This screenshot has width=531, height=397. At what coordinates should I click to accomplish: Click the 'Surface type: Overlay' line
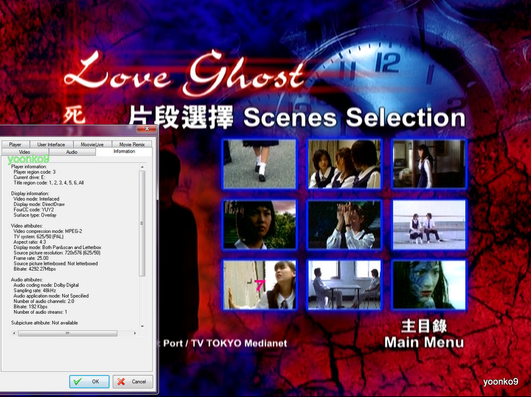pyautogui.click(x=35, y=215)
